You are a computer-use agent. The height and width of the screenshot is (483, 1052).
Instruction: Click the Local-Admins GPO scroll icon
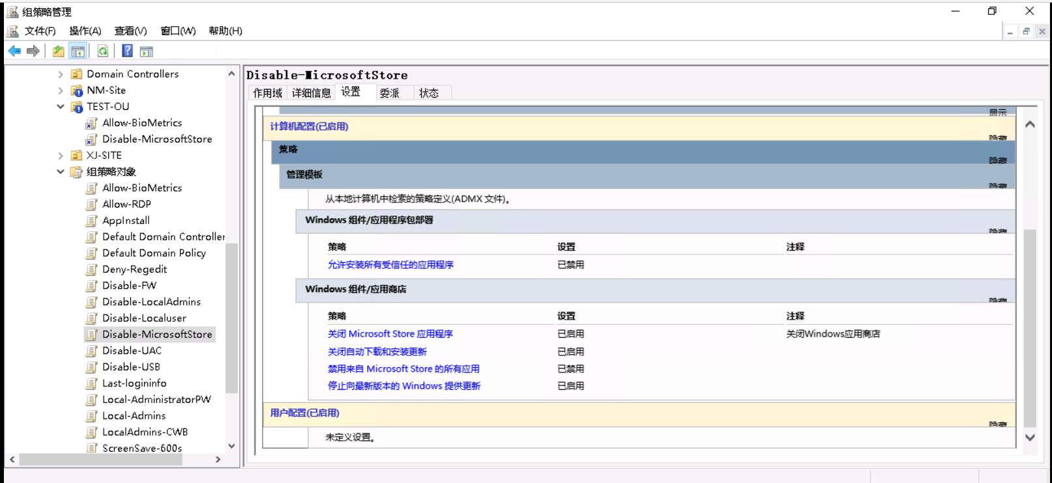92,416
